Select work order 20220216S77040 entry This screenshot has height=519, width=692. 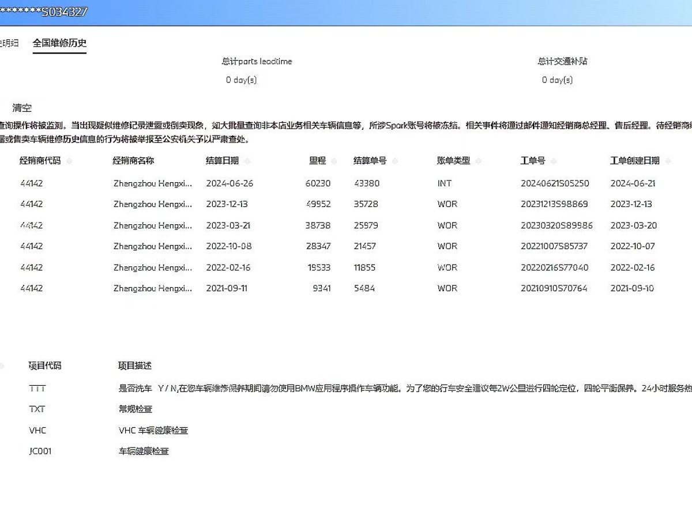554,268
